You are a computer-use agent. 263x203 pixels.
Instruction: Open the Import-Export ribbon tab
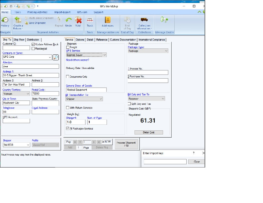click(62, 12)
